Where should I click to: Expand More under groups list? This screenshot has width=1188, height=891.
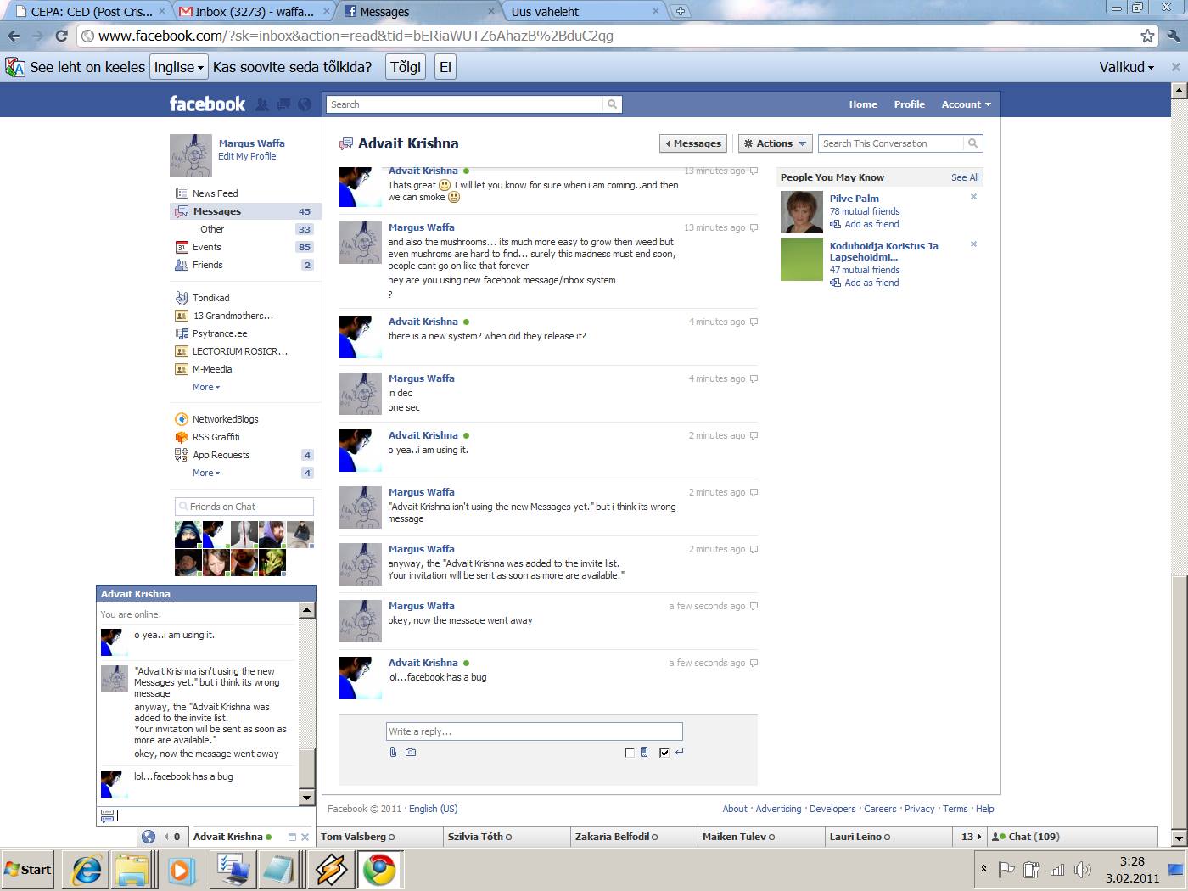point(206,387)
